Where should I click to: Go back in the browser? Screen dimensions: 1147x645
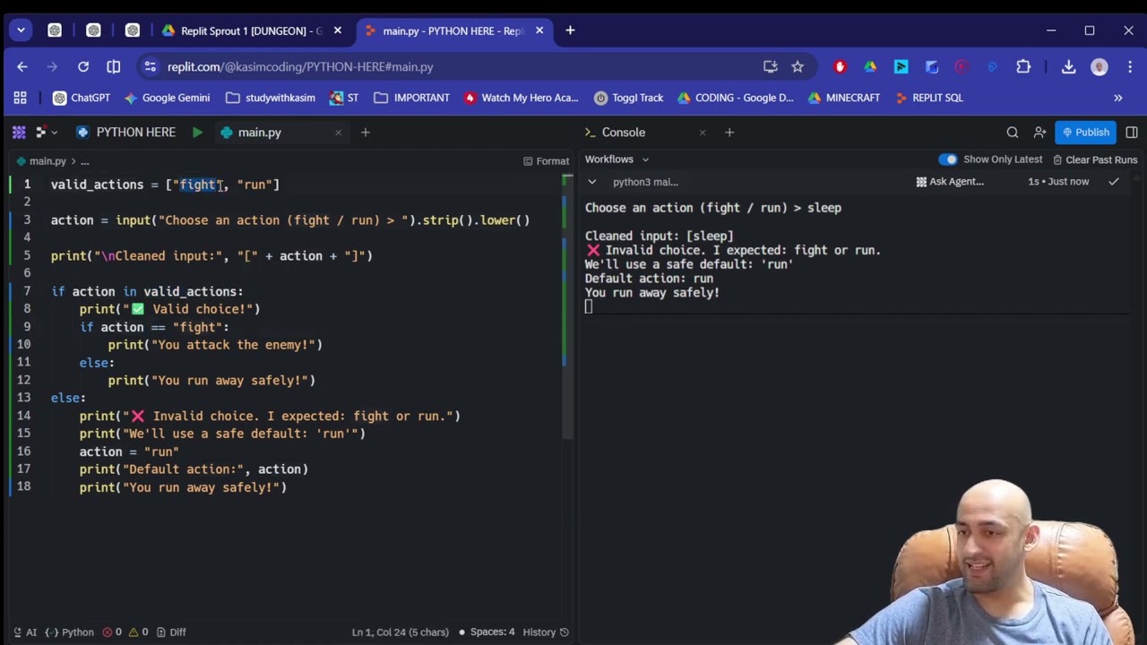coord(22,66)
